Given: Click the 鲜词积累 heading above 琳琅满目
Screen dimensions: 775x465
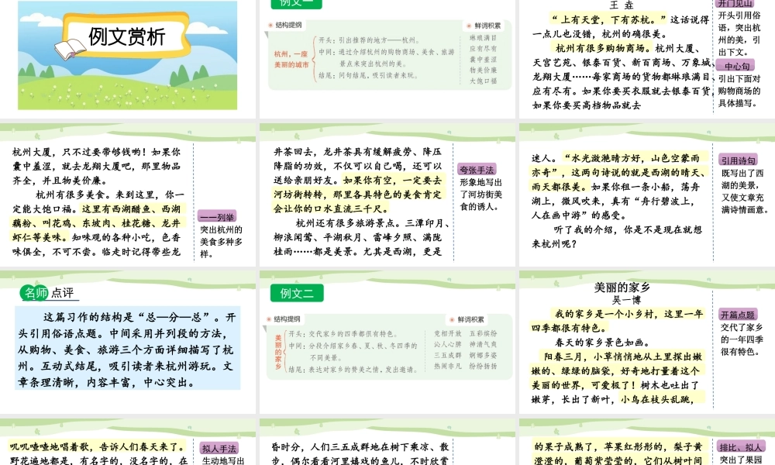Looking at the screenshot, I should click(487, 26).
